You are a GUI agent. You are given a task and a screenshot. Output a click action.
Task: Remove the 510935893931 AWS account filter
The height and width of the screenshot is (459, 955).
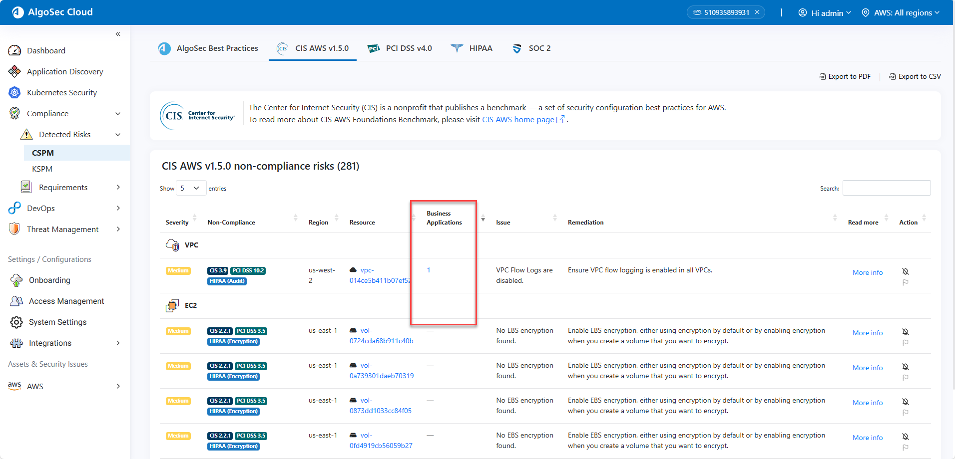point(757,12)
